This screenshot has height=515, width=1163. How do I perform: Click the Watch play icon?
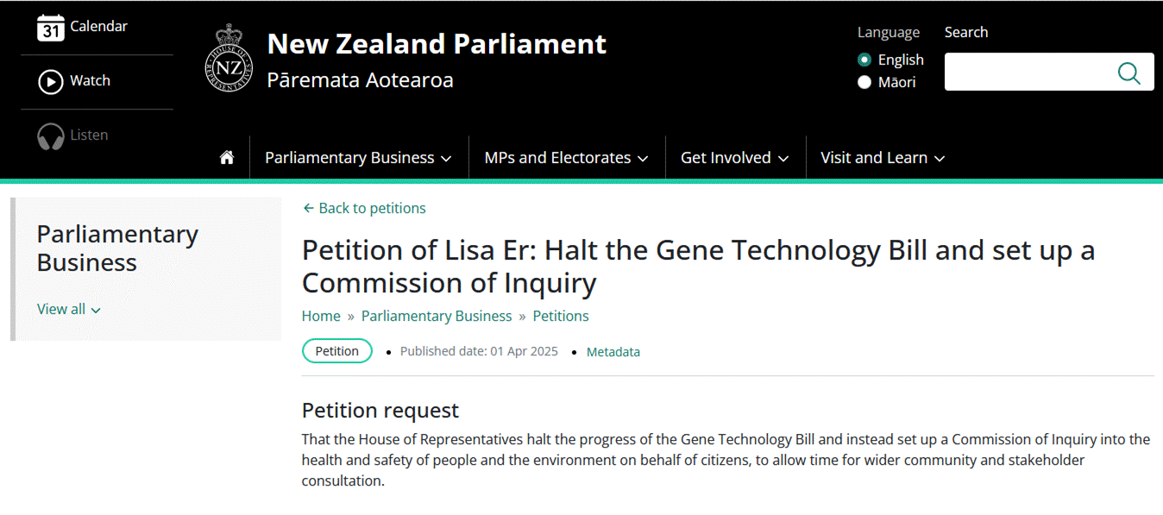coord(51,81)
